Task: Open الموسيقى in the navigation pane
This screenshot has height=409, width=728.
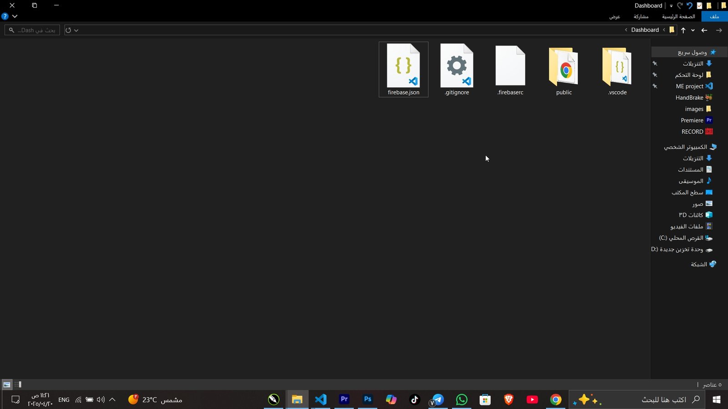Action: [x=695, y=181]
